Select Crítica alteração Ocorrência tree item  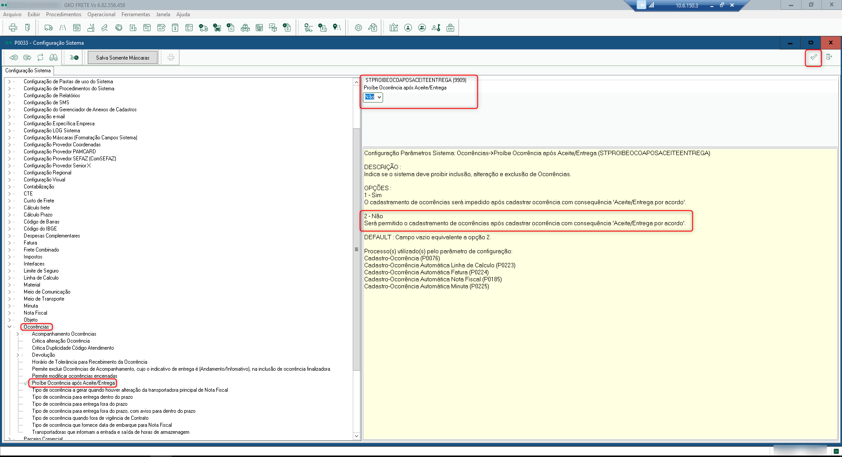61,341
